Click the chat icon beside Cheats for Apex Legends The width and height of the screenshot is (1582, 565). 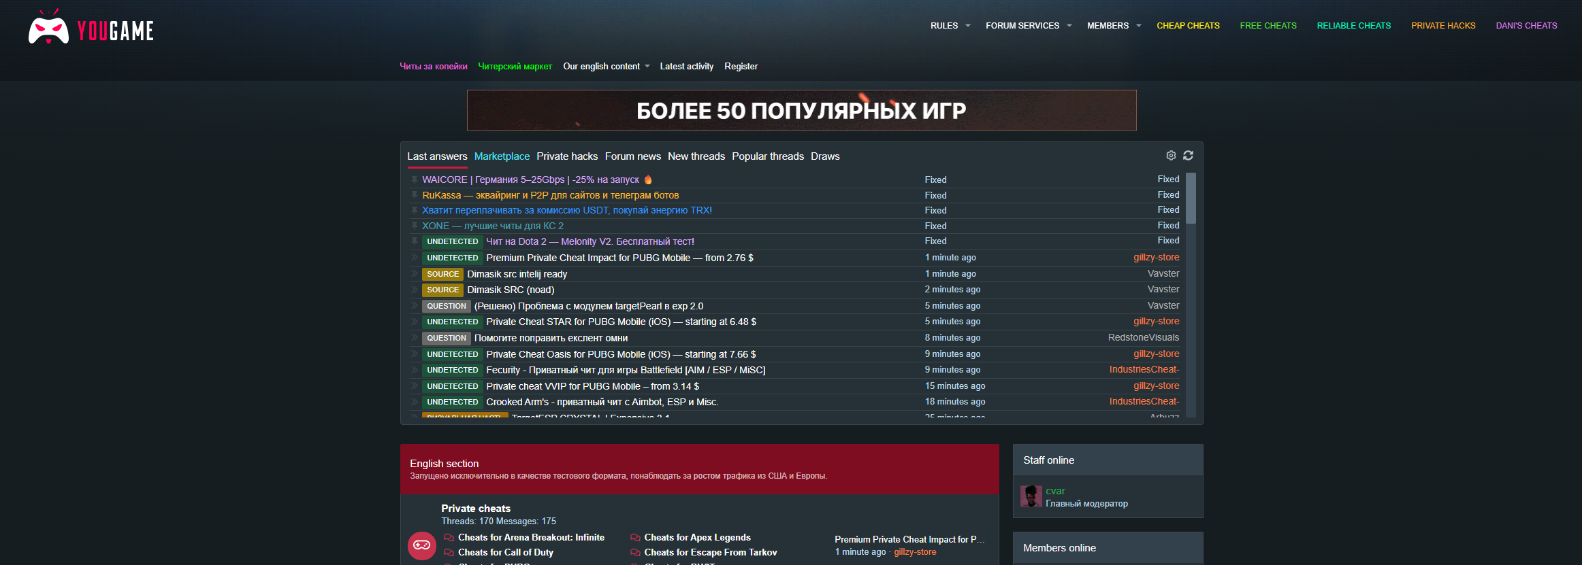pos(635,538)
